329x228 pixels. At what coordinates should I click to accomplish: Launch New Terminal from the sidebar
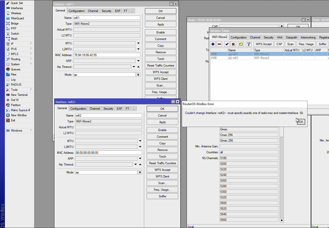19,95
